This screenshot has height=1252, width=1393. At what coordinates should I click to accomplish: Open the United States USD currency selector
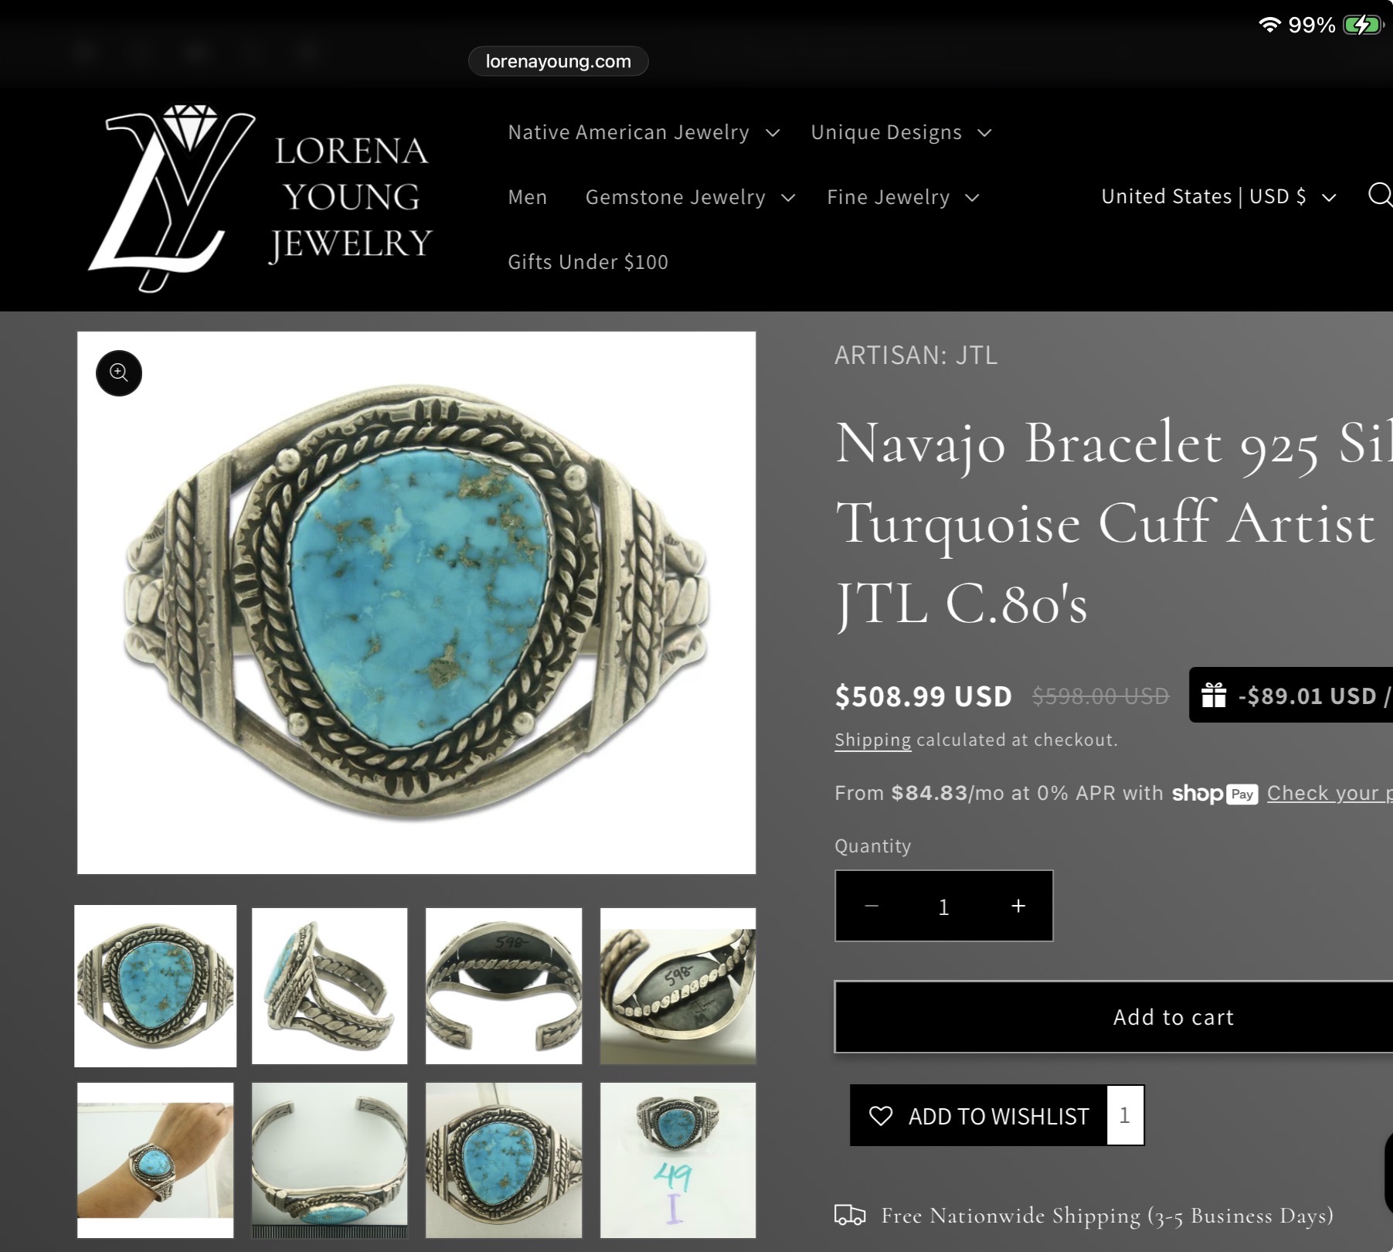[1218, 196]
